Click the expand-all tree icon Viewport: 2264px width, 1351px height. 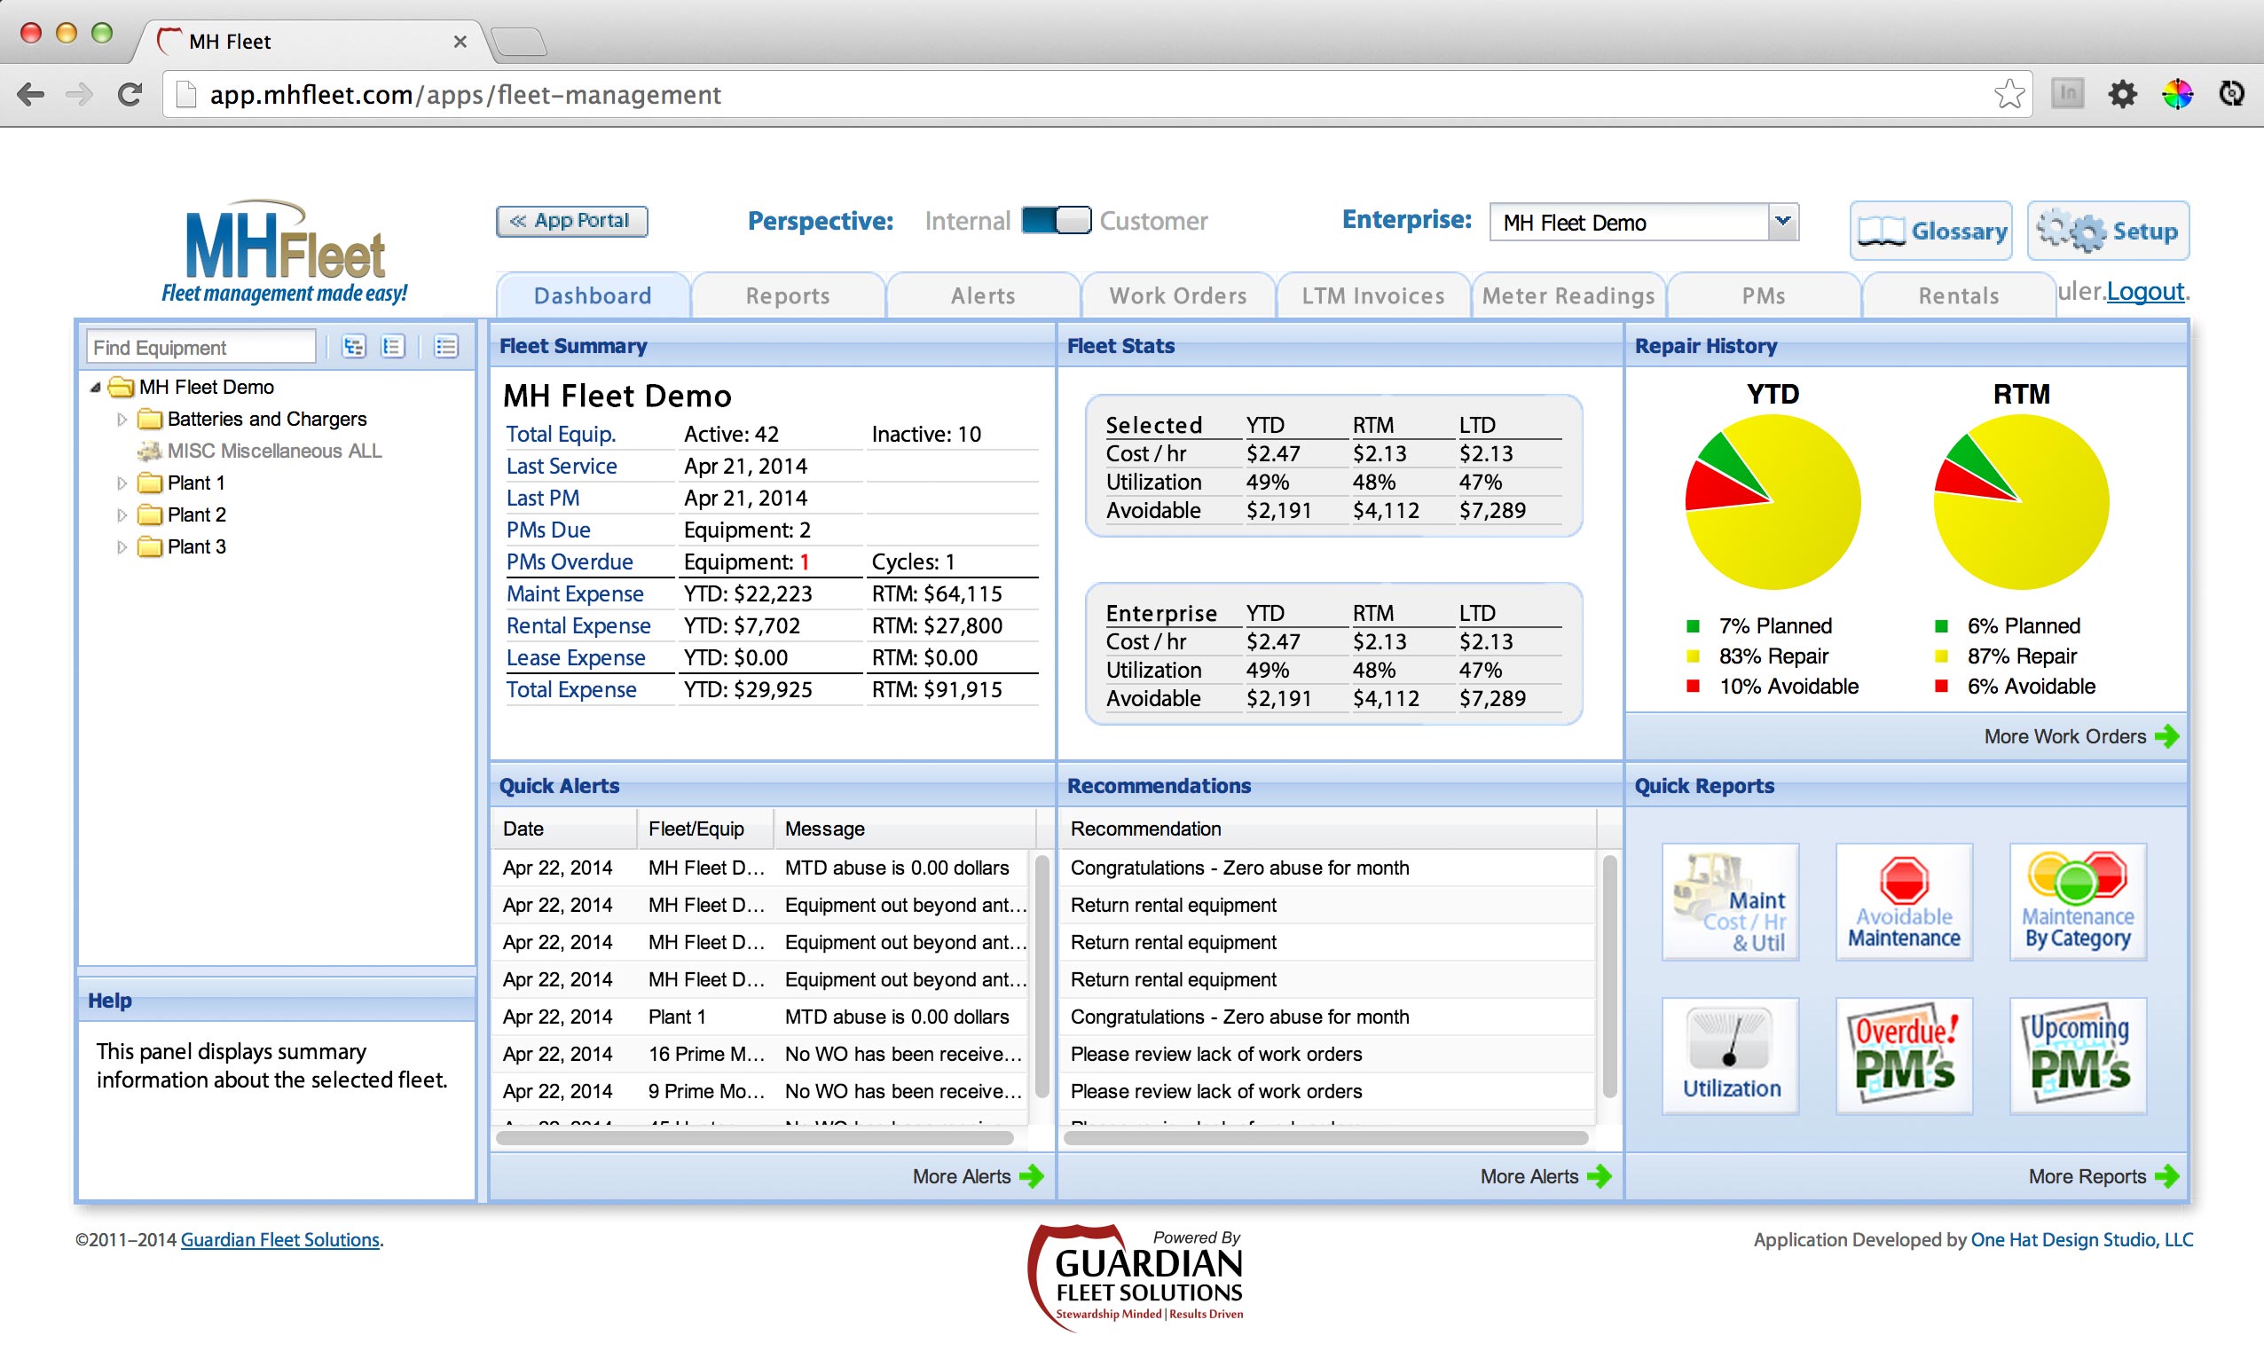(353, 347)
